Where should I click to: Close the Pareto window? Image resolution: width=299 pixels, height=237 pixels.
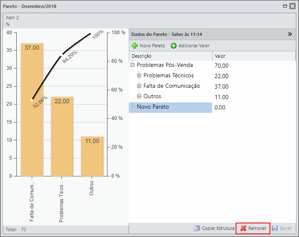[x=292, y=6]
